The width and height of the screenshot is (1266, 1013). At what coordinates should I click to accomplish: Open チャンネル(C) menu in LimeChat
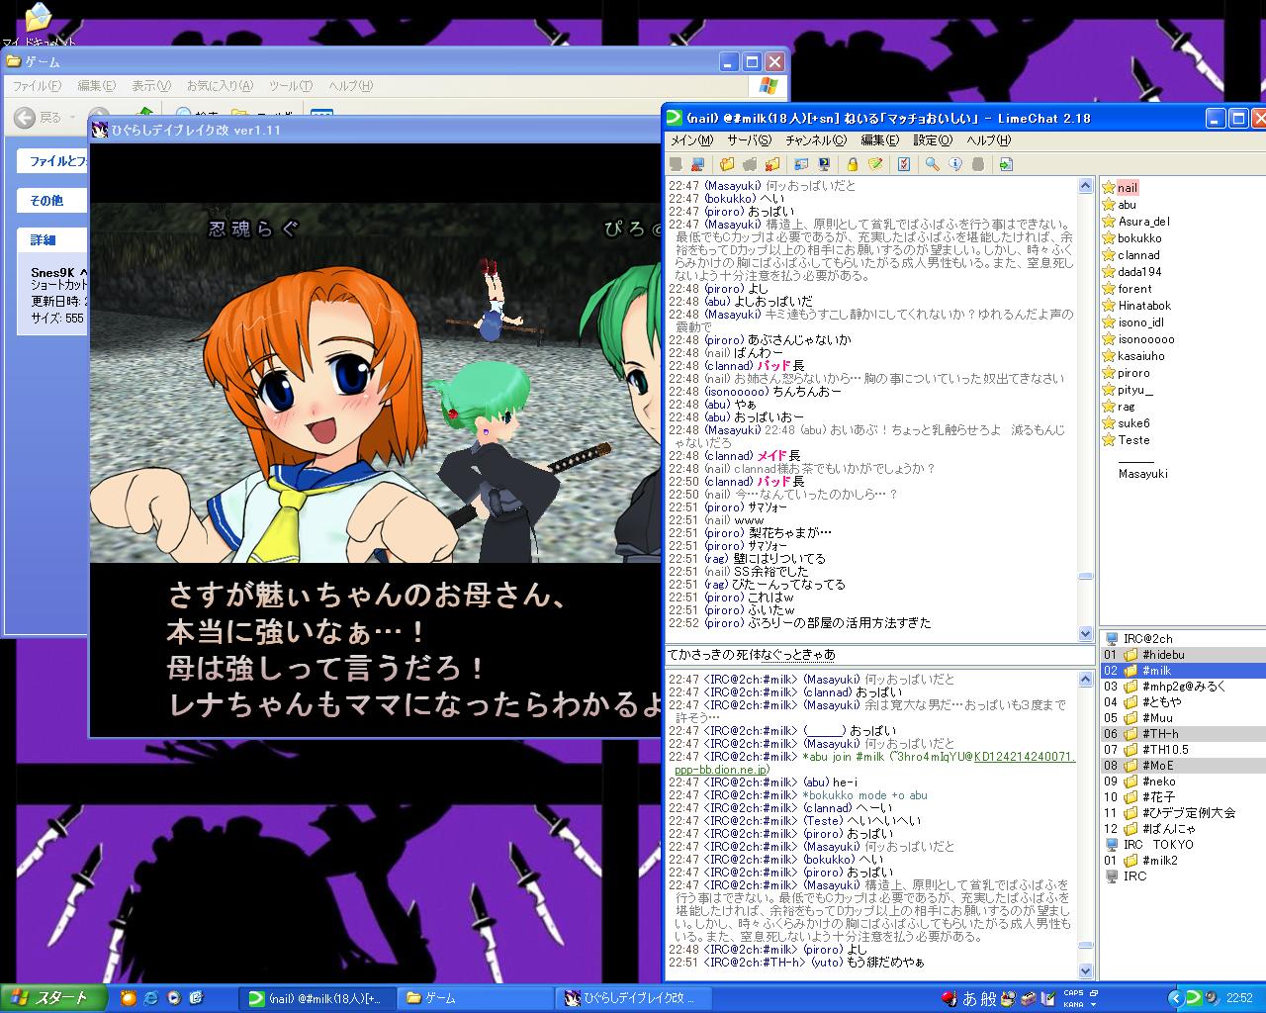(816, 140)
